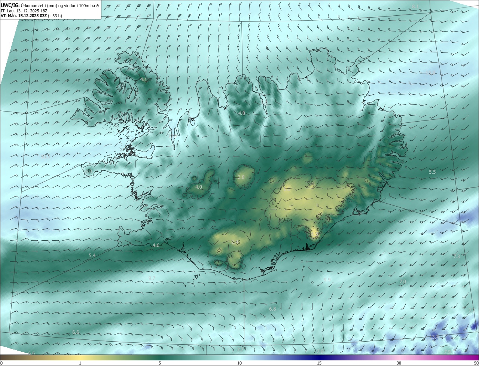479x366 pixels.
Task: Click the '5.4' value over the ocean
Action: coord(92,255)
